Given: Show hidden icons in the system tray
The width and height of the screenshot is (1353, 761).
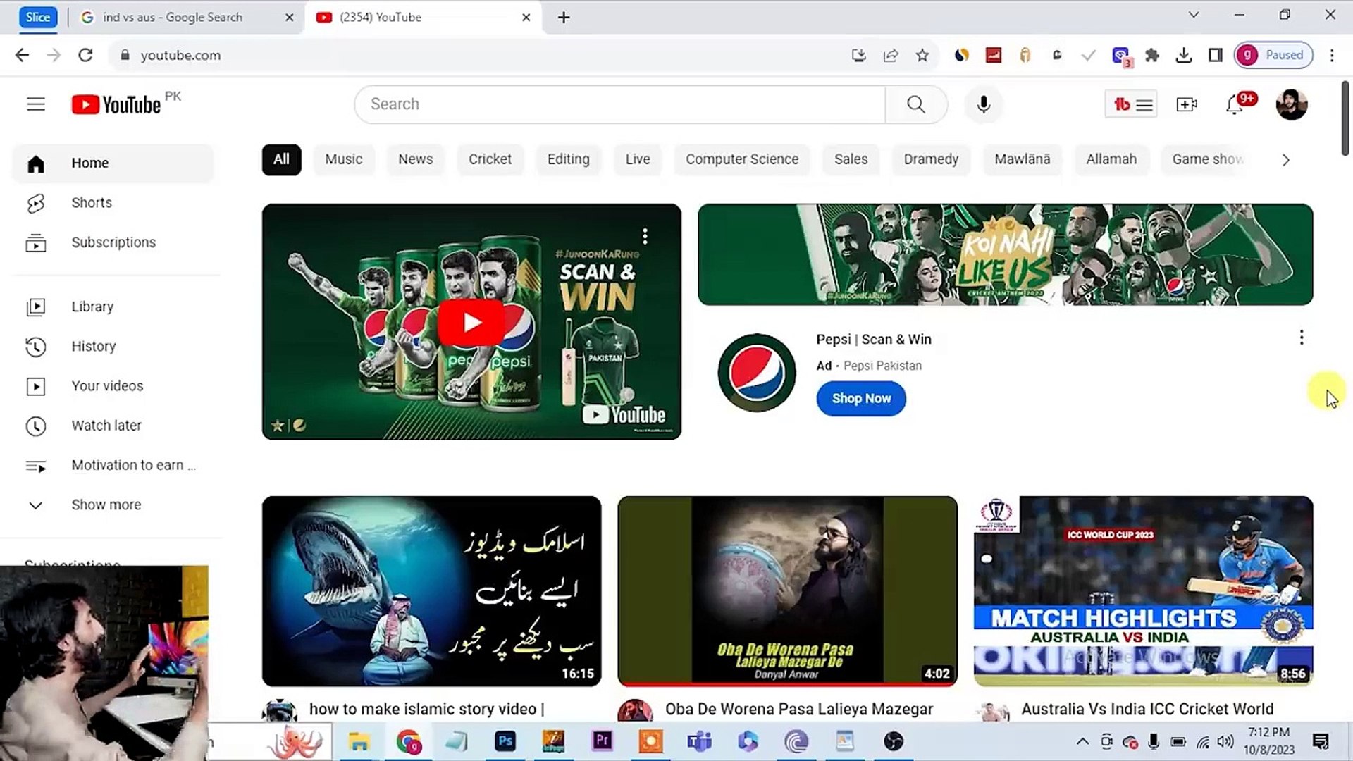Looking at the screenshot, I should tap(1082, 741).
